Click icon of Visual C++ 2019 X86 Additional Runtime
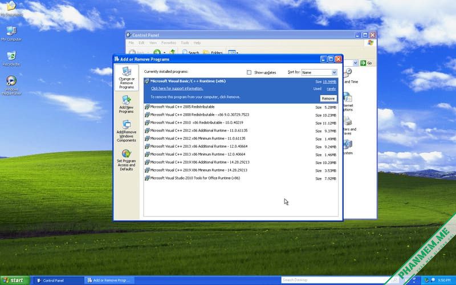This screenshot has height=285, width=456. pos(147,162)
